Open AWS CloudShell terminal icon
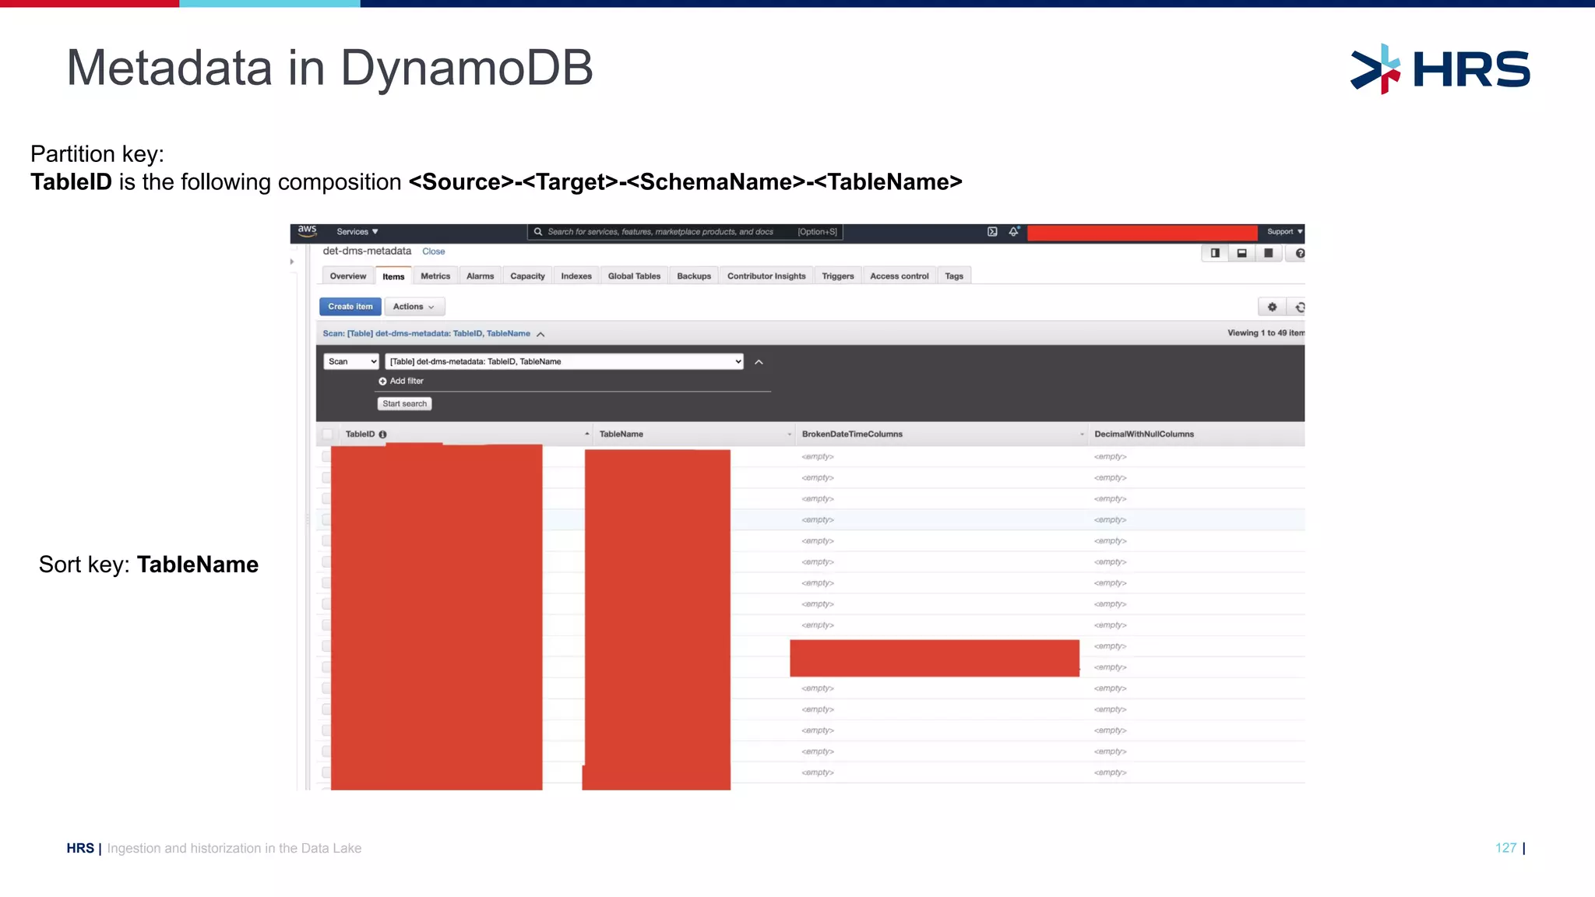 coord(992,231)
